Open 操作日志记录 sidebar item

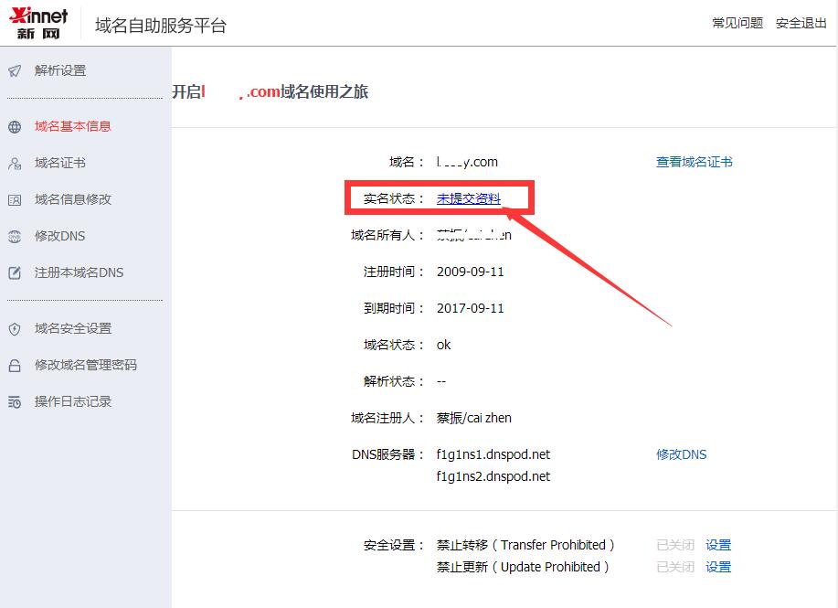(73, 401)
